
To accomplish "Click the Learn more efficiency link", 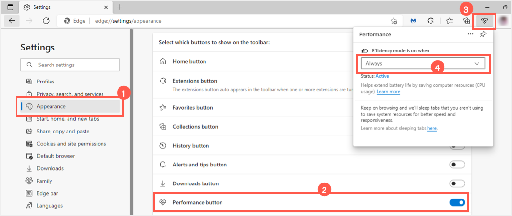I will pyautogui.click(x=389, y=92).
